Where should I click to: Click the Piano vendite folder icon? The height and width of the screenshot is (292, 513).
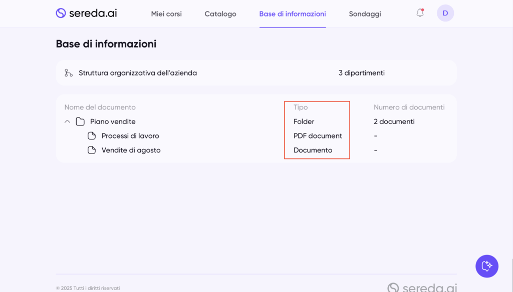pyautogui.click(x=80, y=121)
